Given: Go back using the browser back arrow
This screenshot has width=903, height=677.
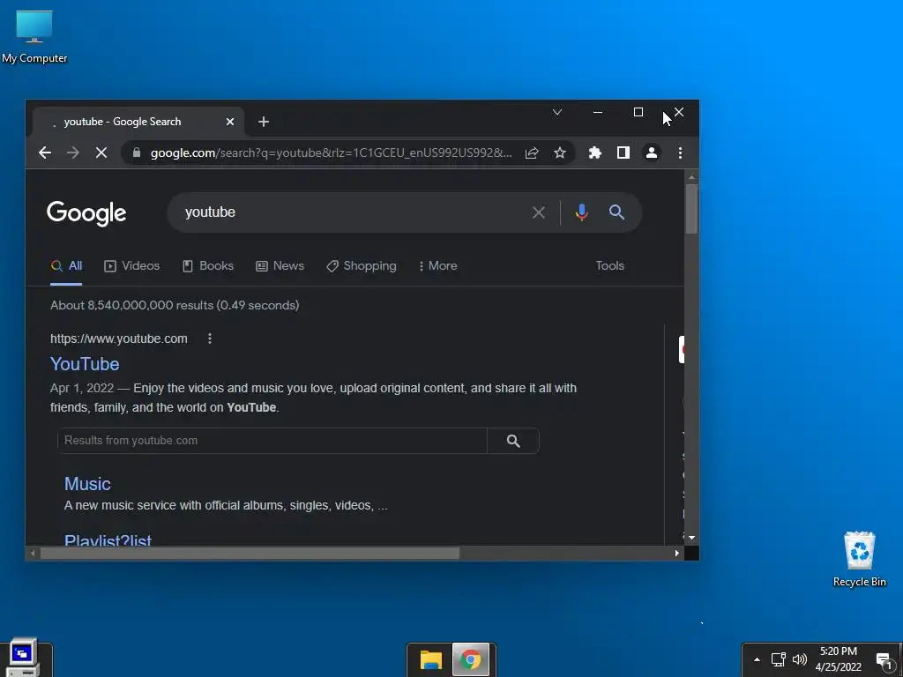Looking at the screenshot, I should [45, 153].
